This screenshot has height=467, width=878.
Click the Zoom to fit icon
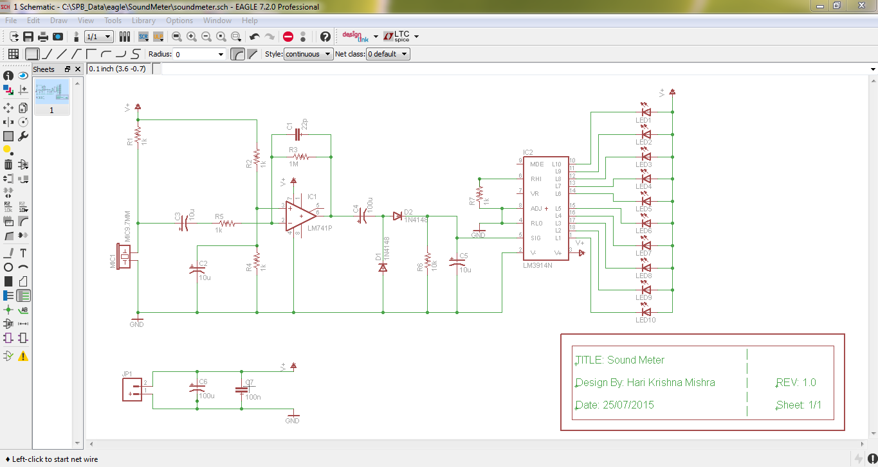tap(177, 37)
